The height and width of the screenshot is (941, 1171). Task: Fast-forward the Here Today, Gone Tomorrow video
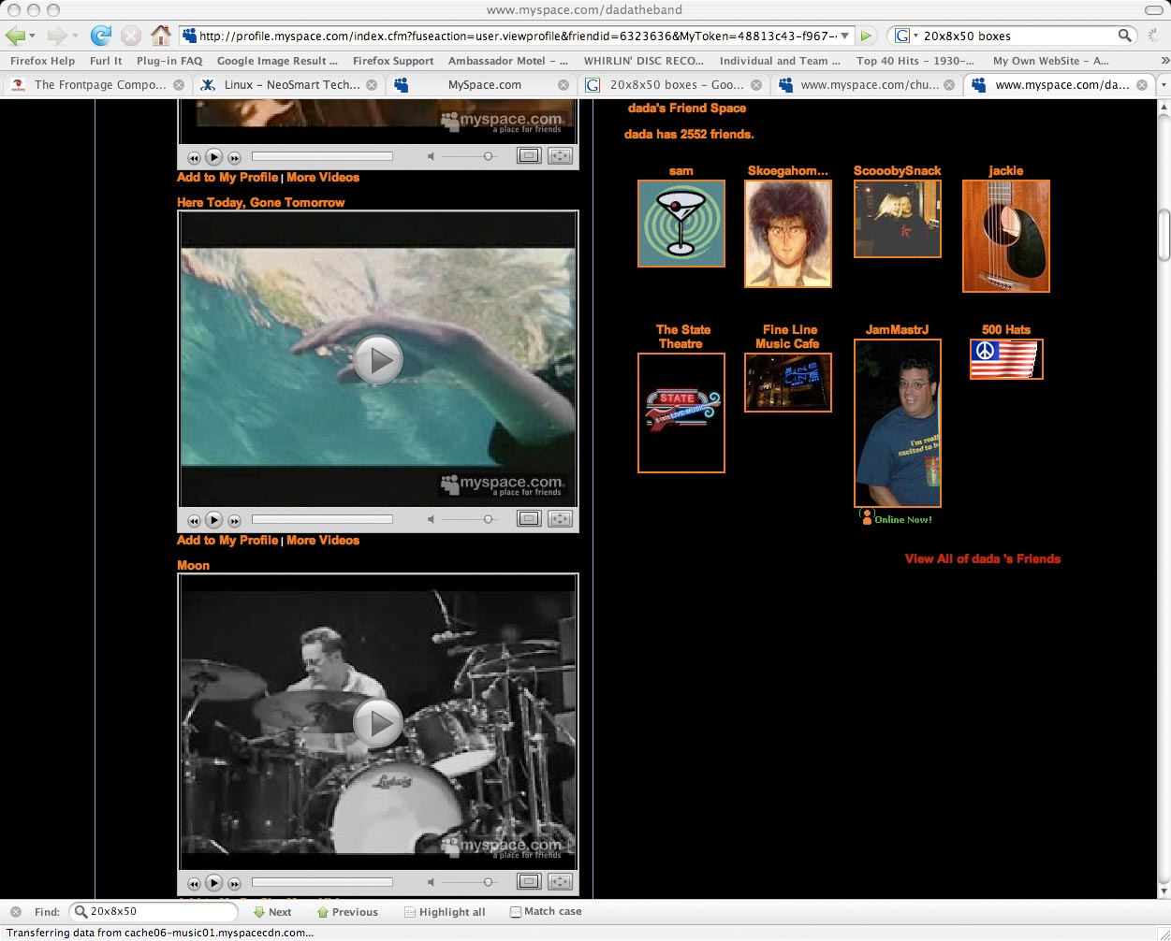234,520
